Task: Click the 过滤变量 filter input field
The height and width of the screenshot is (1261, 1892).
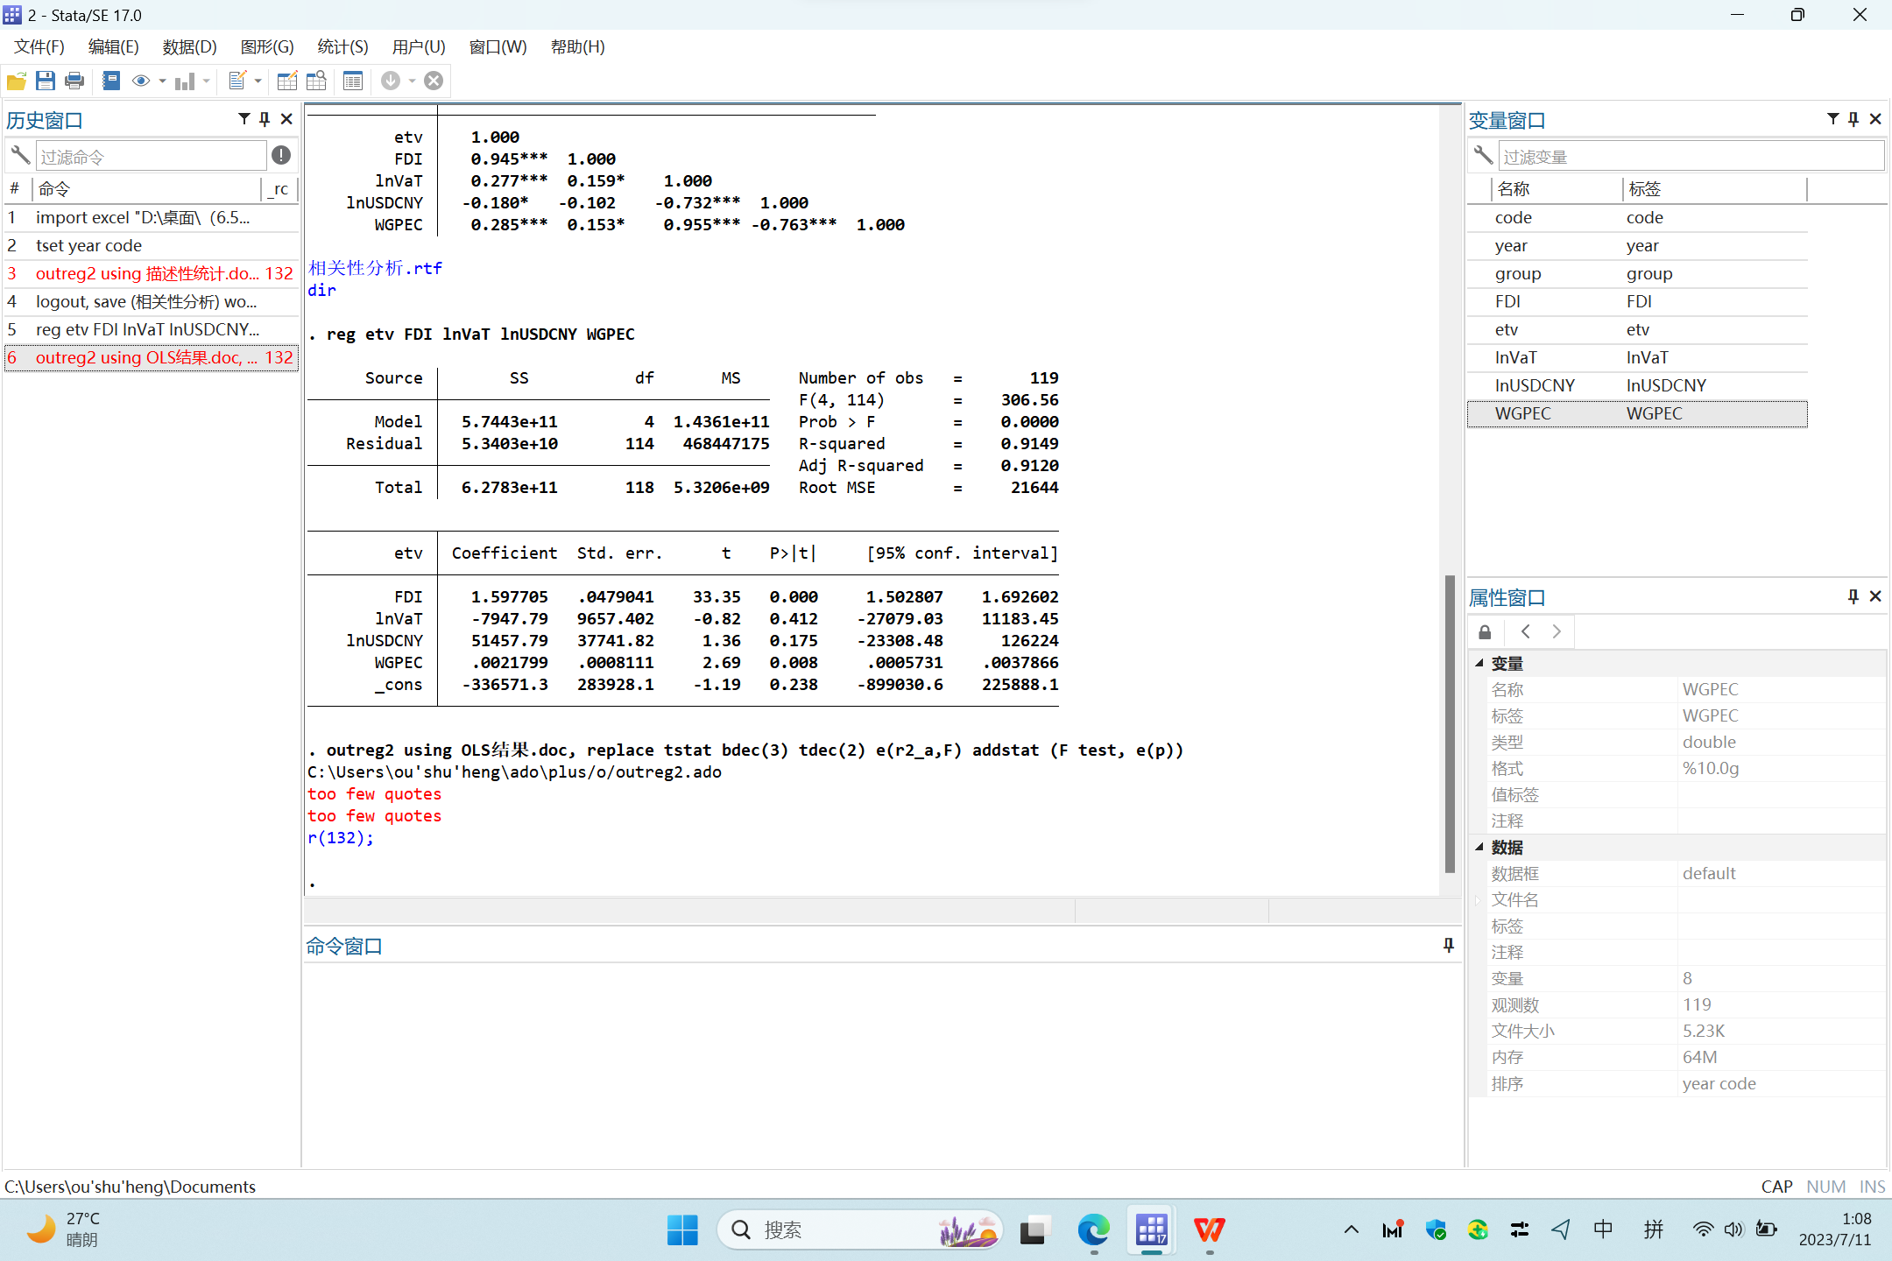Action: [x=1691, y=157]
